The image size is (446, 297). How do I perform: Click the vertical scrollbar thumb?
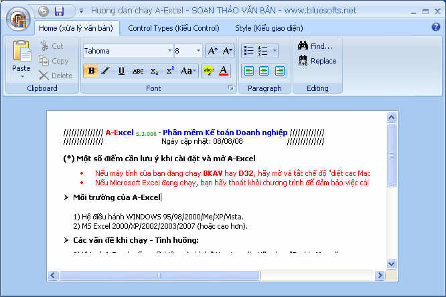pyautogui.click(x=392, y=155)
